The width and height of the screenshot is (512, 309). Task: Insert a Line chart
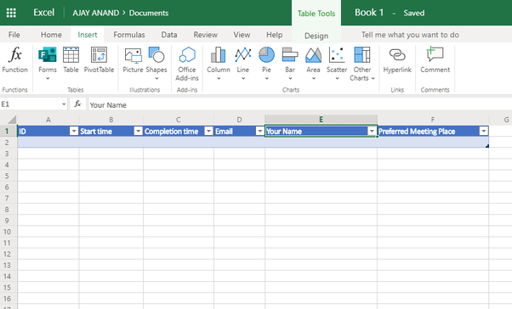click(243, 60)
